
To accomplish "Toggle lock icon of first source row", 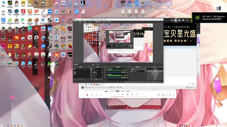I will click(105, 69).
